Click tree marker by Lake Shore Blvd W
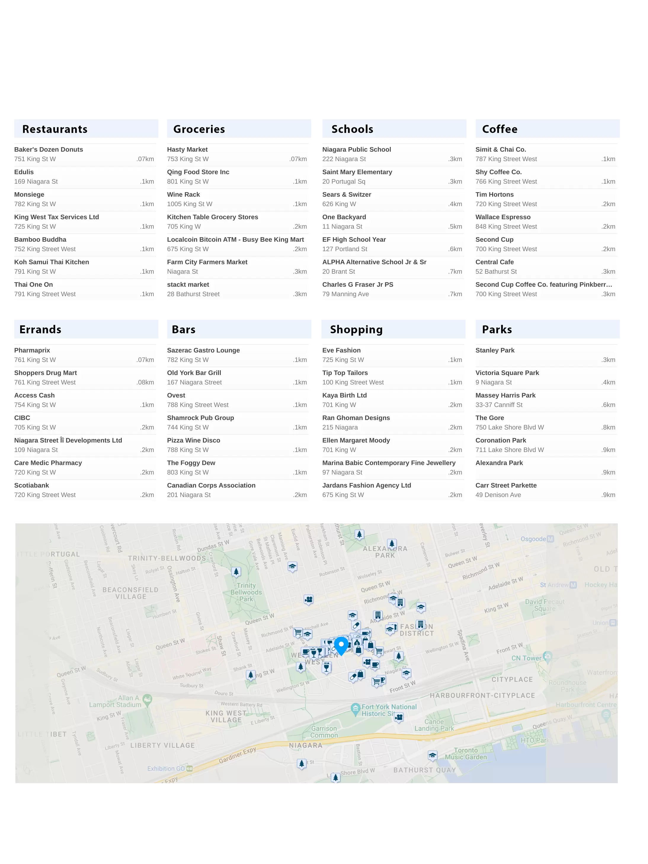This screenshot has height=864, width=648. [x=335, y=777]
